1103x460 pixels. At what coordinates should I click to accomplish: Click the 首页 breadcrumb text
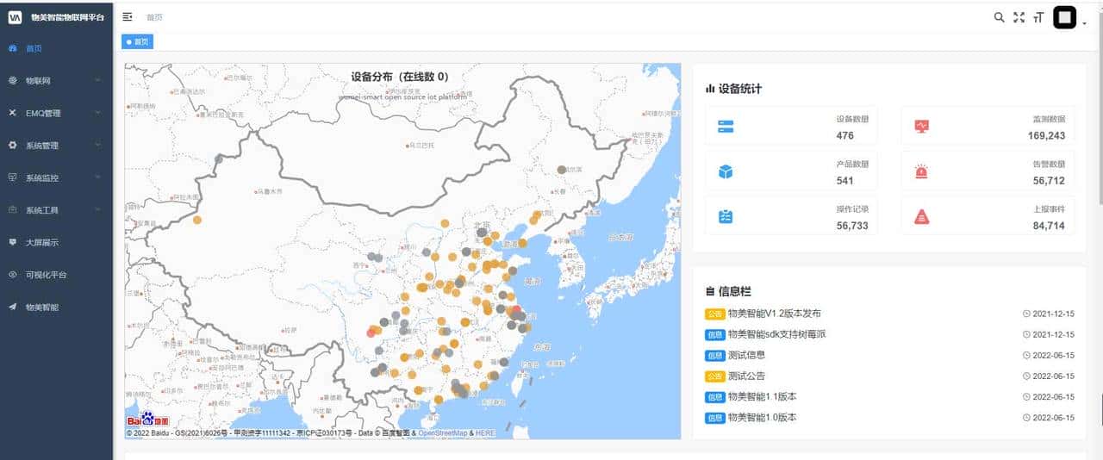click(x=153, y=17)
